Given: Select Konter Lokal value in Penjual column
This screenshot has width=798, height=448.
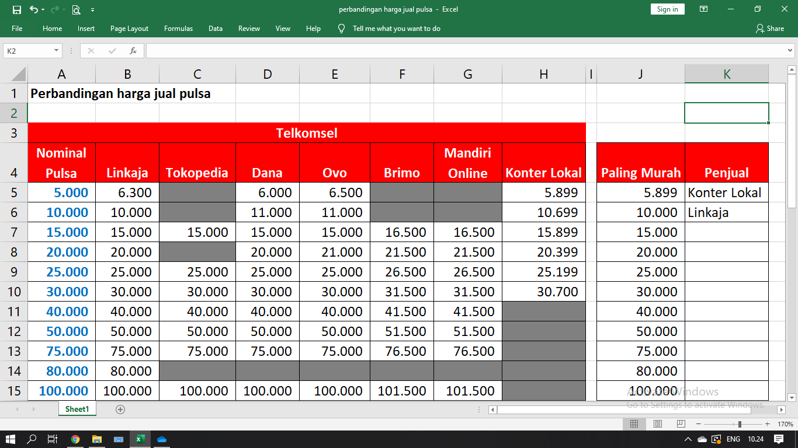Looking at the screenshot, I should 727,192.
